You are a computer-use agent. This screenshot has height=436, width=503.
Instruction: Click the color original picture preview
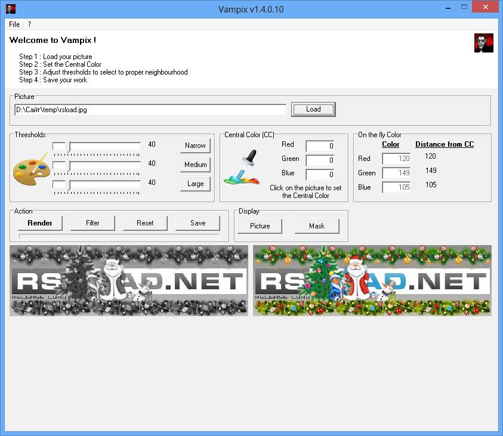click(372, 280)
